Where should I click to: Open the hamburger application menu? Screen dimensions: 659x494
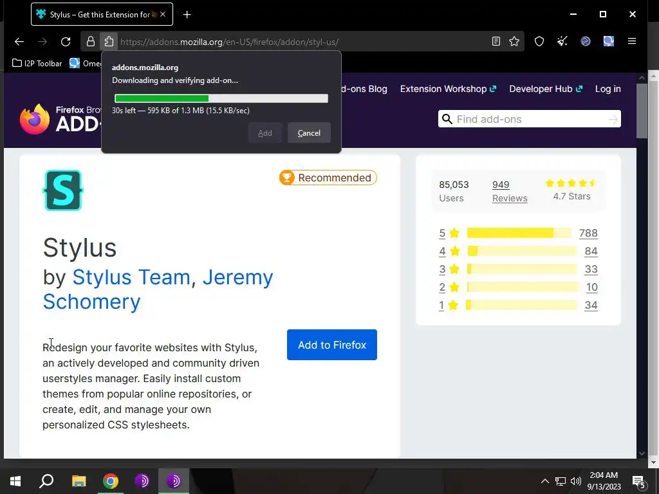[632, 41]
